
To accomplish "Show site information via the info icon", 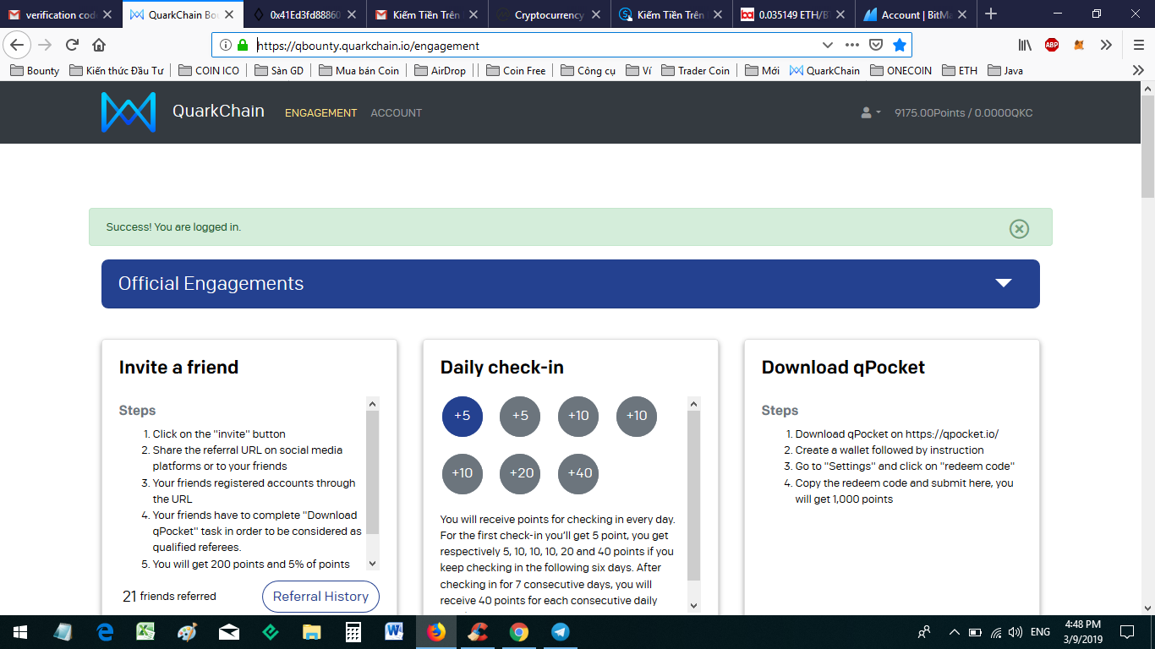I will click(x=226, y=45).
